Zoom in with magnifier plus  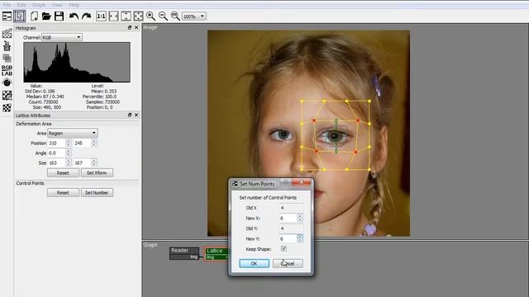point(150,16)
